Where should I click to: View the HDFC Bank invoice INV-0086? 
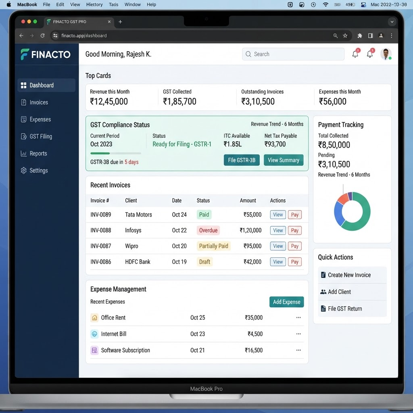tap(278, 262)
